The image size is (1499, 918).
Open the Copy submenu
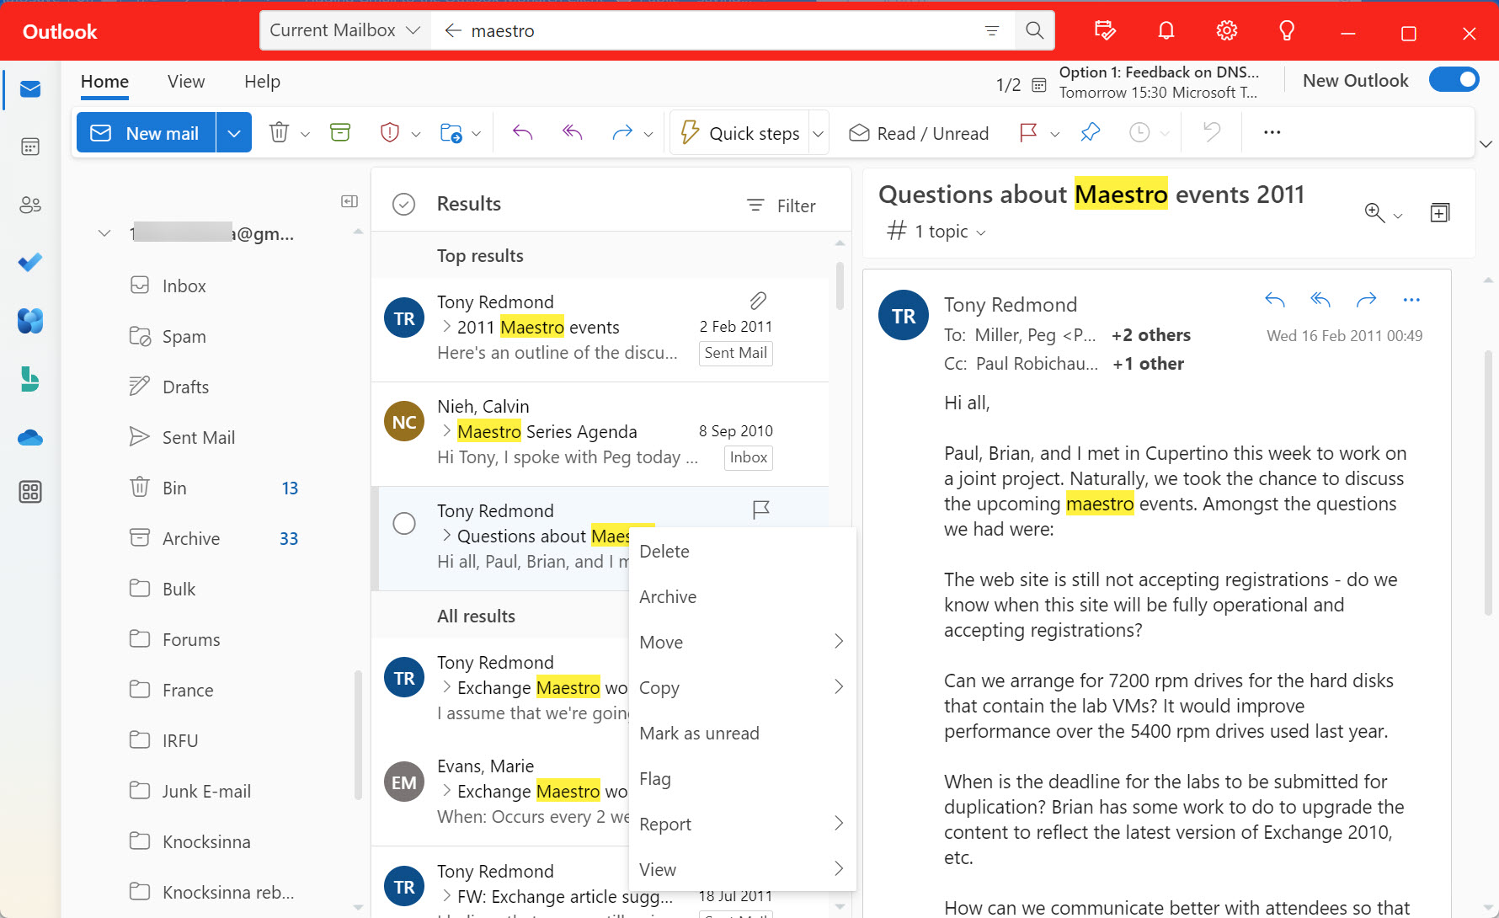pos(742,688)
